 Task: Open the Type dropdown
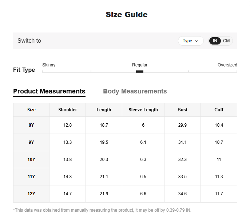click(x=191, y=41)
